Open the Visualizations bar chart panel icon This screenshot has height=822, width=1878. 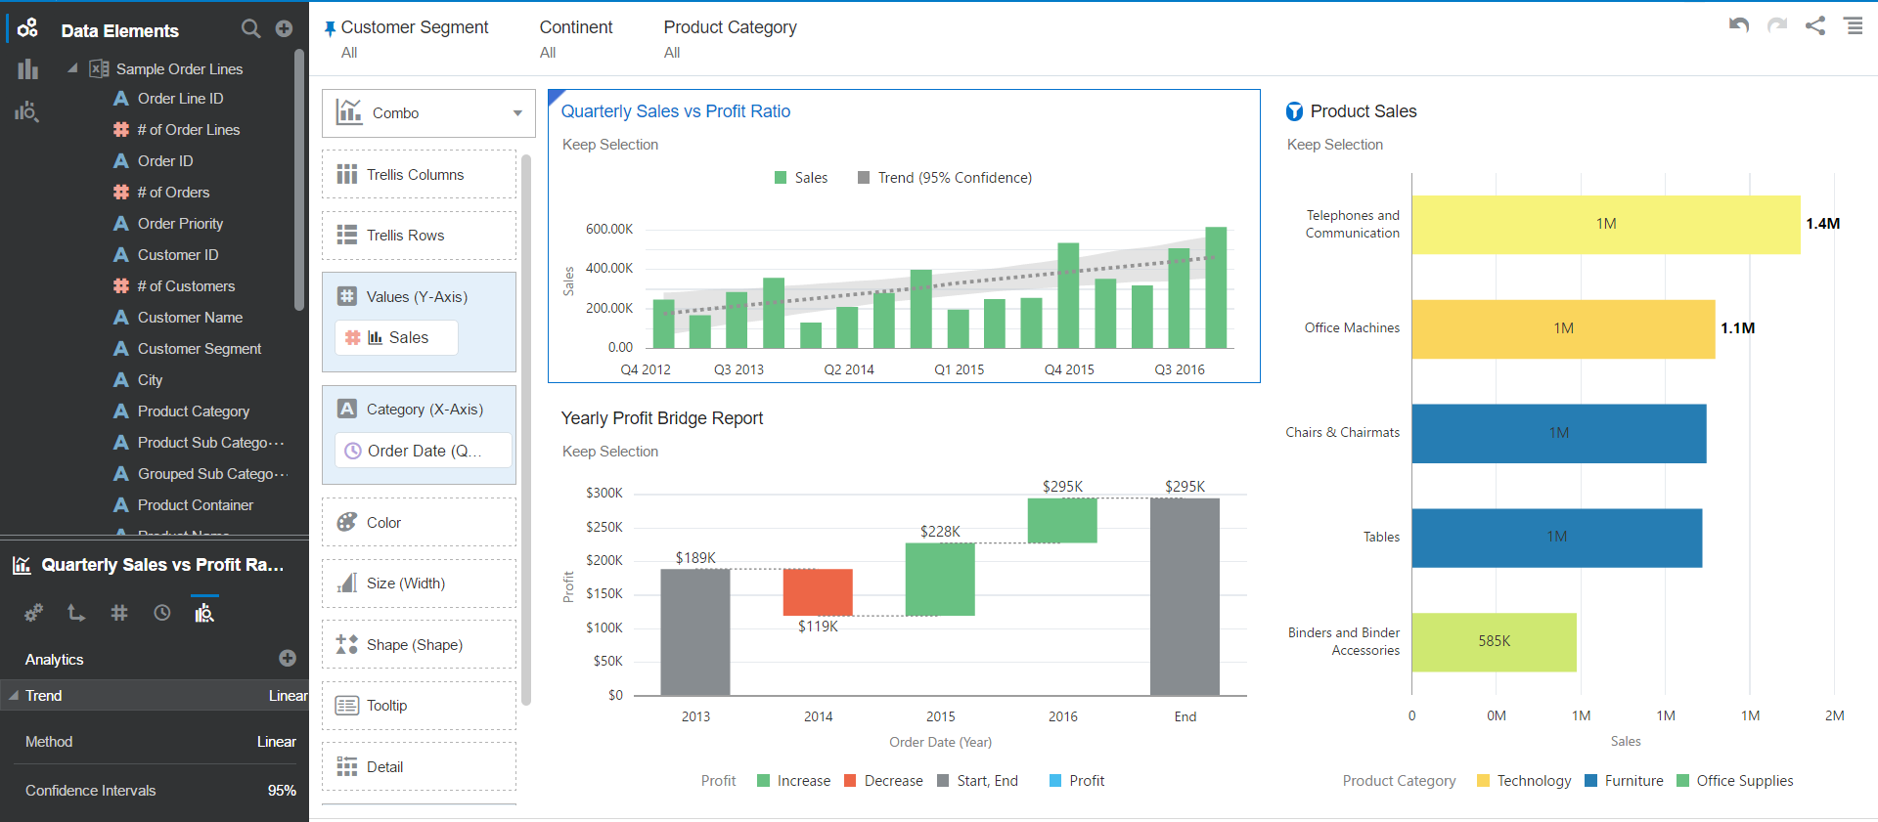[x=27, y=69]
